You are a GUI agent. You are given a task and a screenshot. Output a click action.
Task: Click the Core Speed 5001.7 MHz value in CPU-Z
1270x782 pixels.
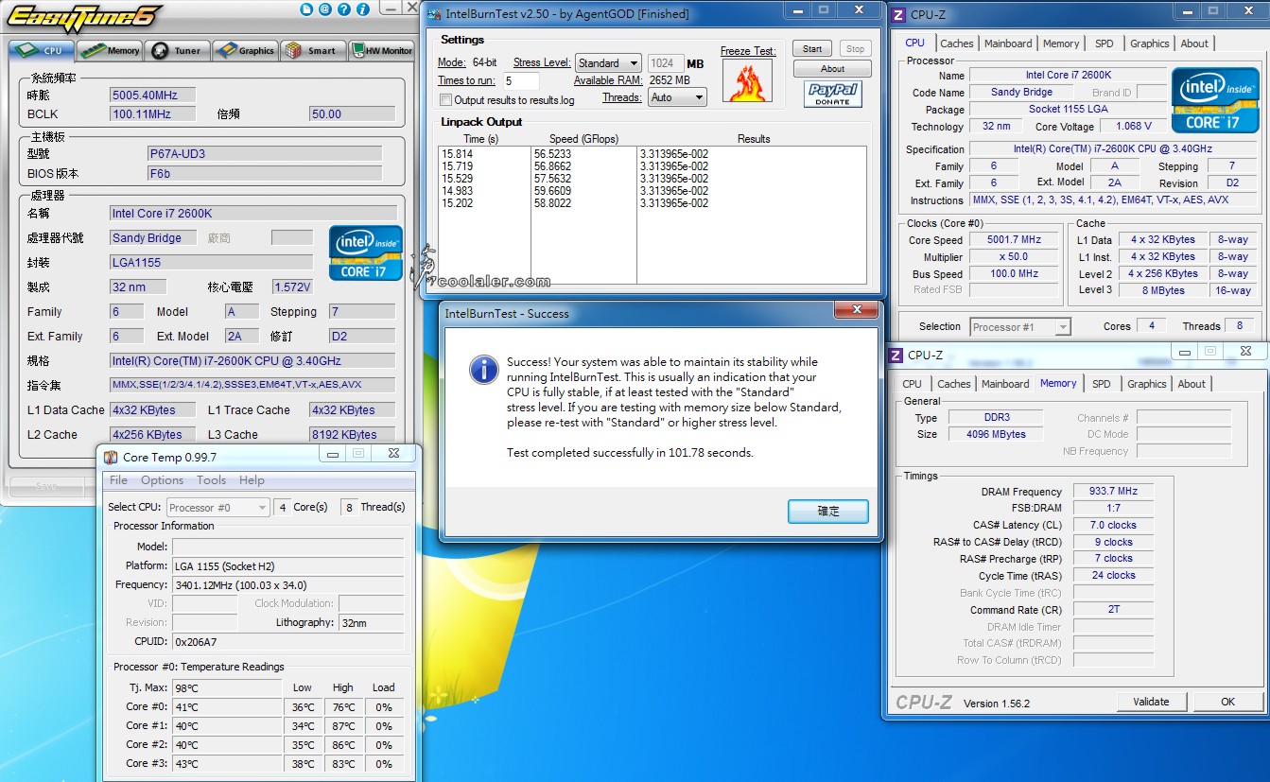point(1014,240)
